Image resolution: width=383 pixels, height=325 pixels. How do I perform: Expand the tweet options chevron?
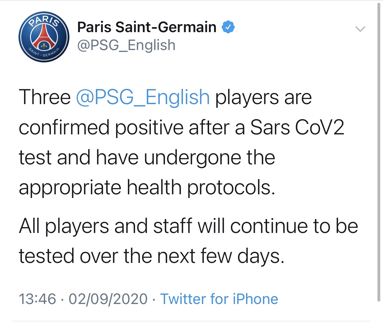click(360, 29)
